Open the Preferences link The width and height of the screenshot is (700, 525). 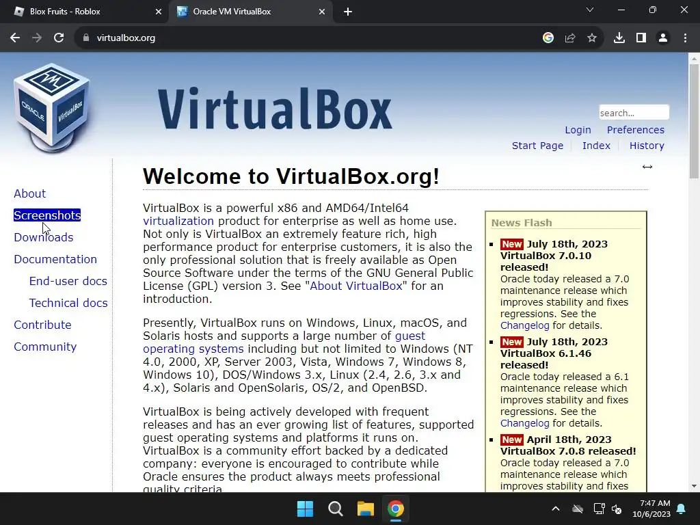point(635,130)
